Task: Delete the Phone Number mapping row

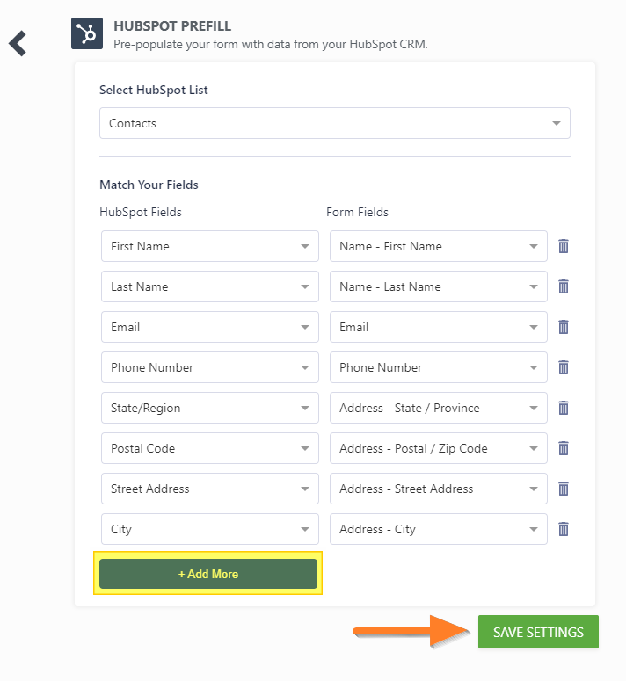Action: (563, 367)
